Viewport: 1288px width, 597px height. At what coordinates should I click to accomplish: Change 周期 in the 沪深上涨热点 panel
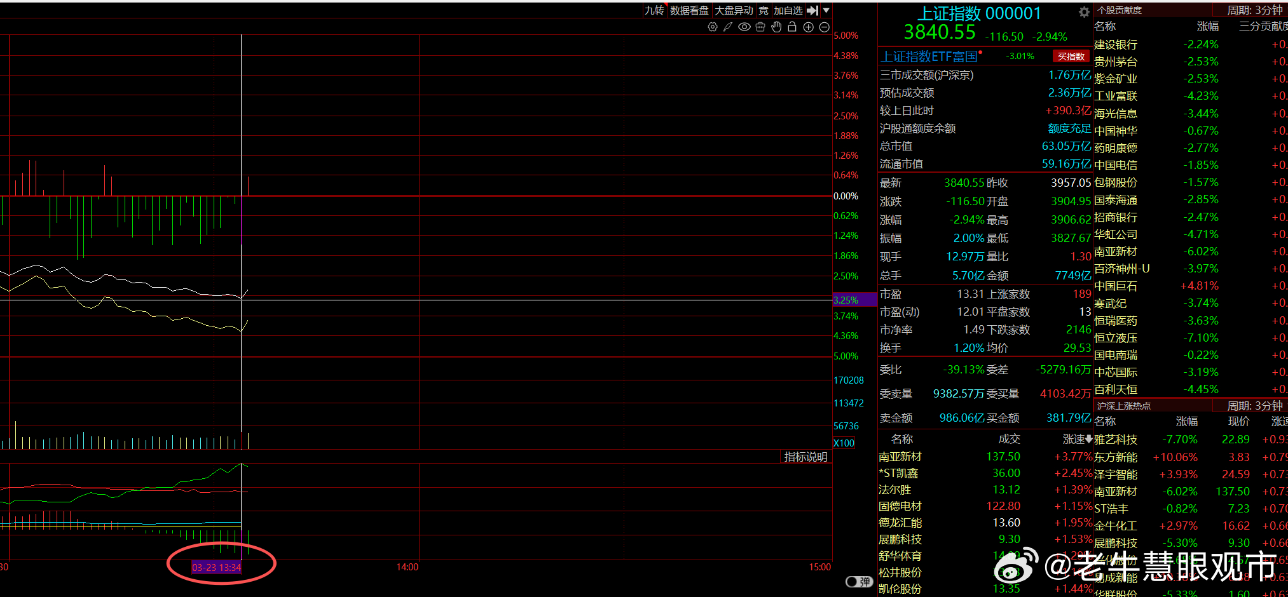point(1255,406)
